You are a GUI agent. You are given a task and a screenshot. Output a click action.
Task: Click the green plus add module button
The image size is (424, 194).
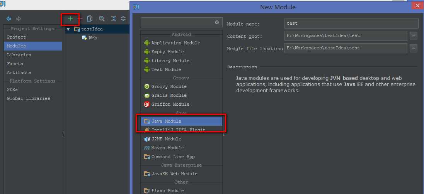(x=70, y=19)
